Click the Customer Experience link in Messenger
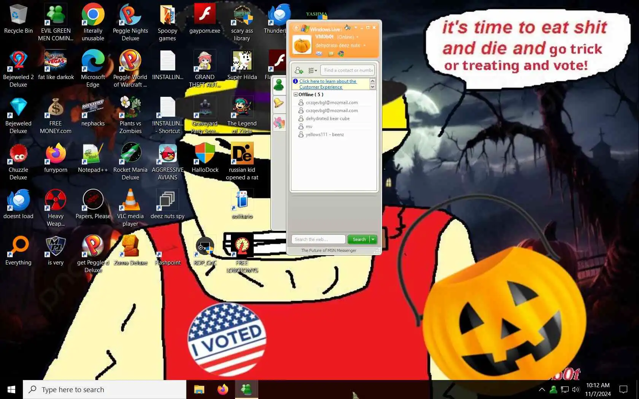The height and width of the screenshot is (399, 639). pos(328,84)
